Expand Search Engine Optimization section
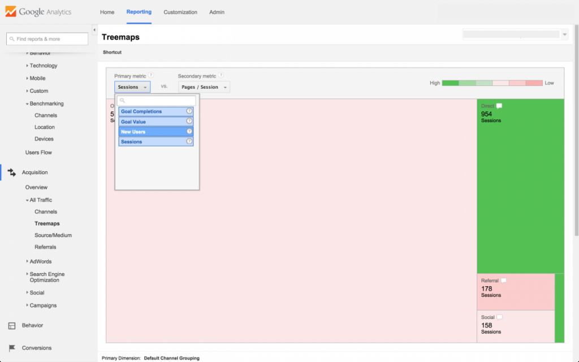Viewport: 579px width, 362px height. click(x=27, y=274)
